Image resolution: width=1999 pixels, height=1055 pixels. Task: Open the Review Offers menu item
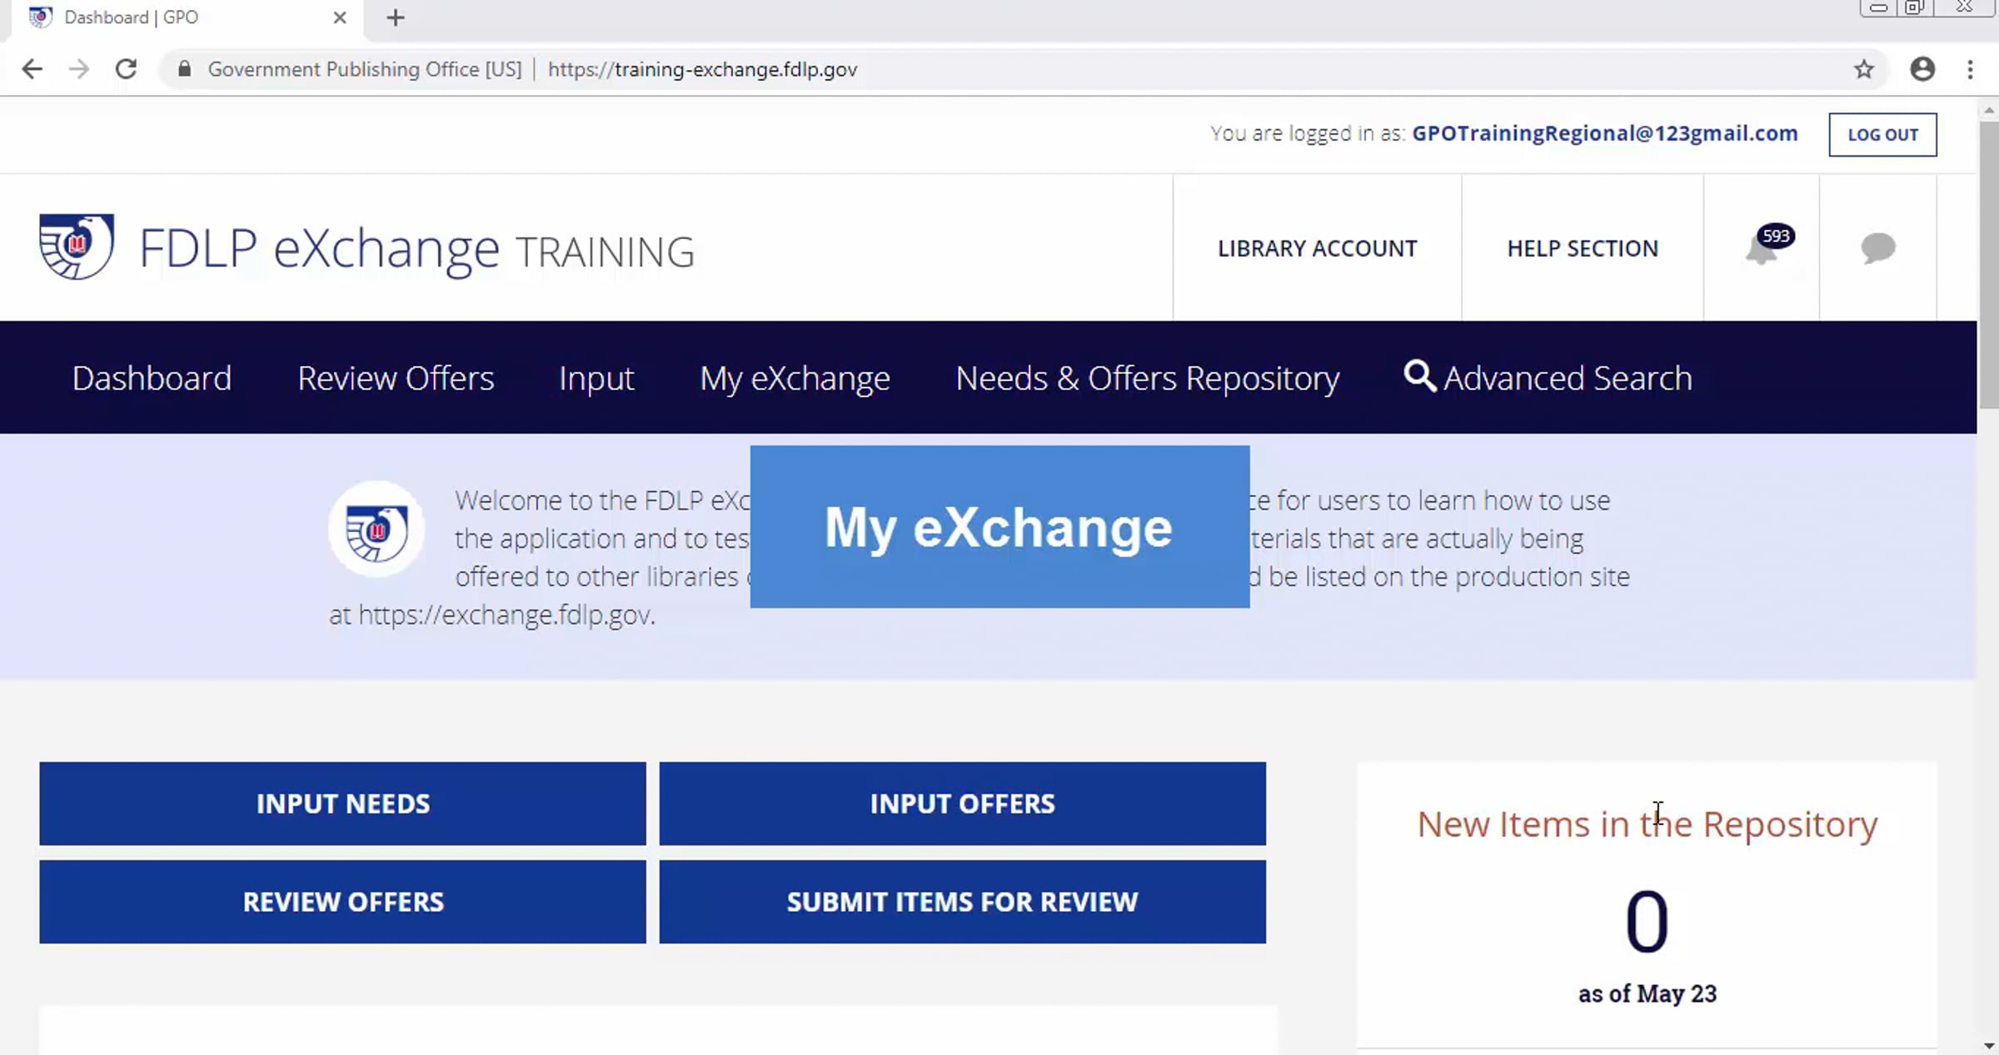[x=396, y=378]
